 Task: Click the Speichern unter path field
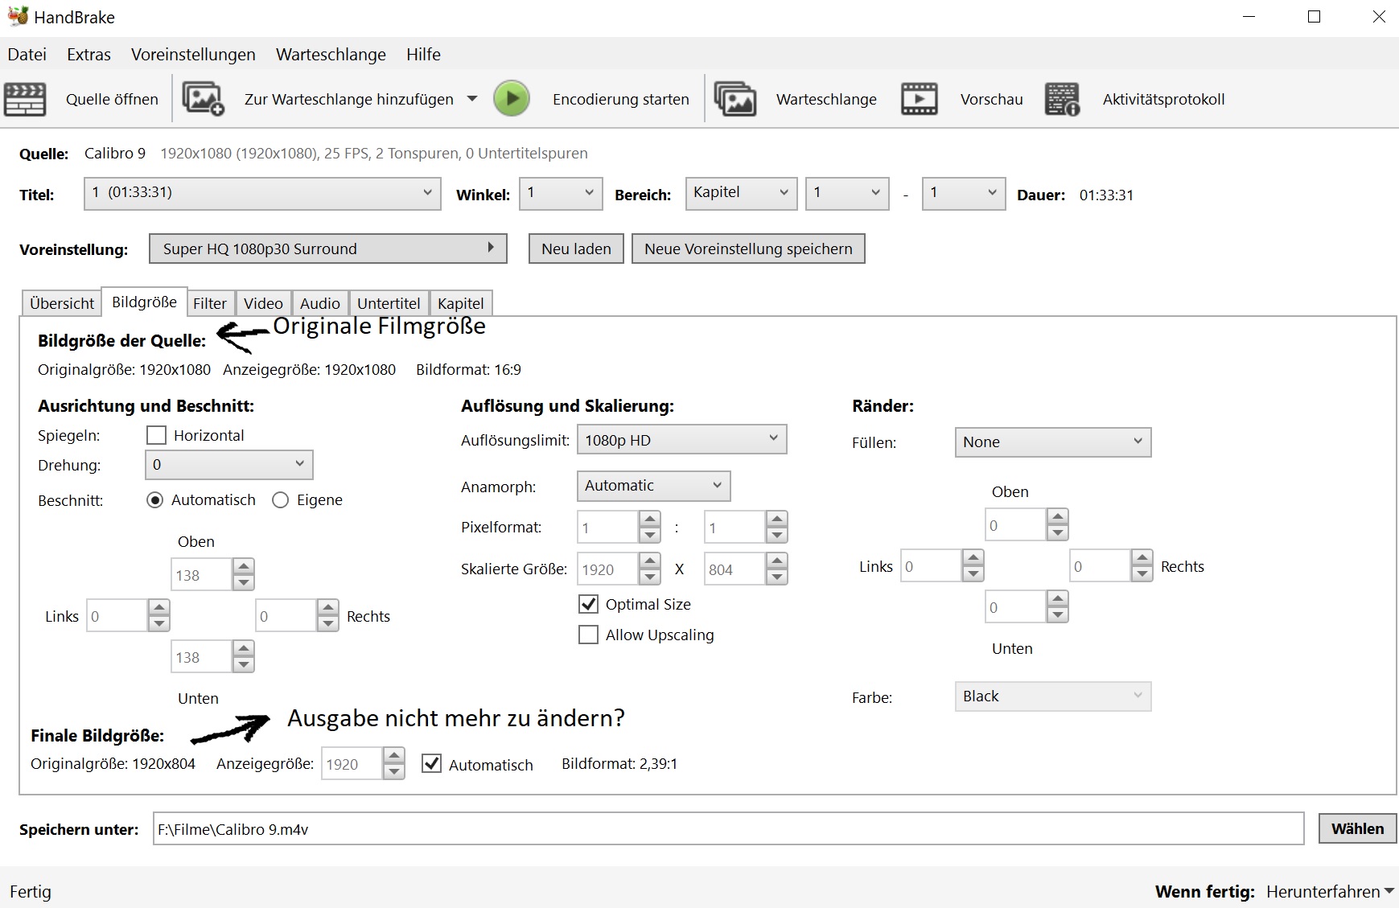[x=728, y=828]
